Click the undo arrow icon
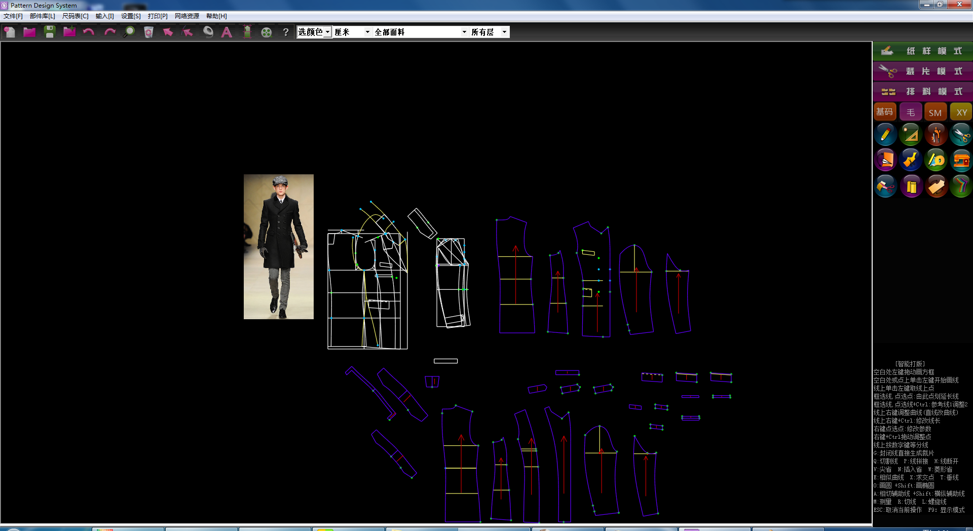 click(89, 32)
